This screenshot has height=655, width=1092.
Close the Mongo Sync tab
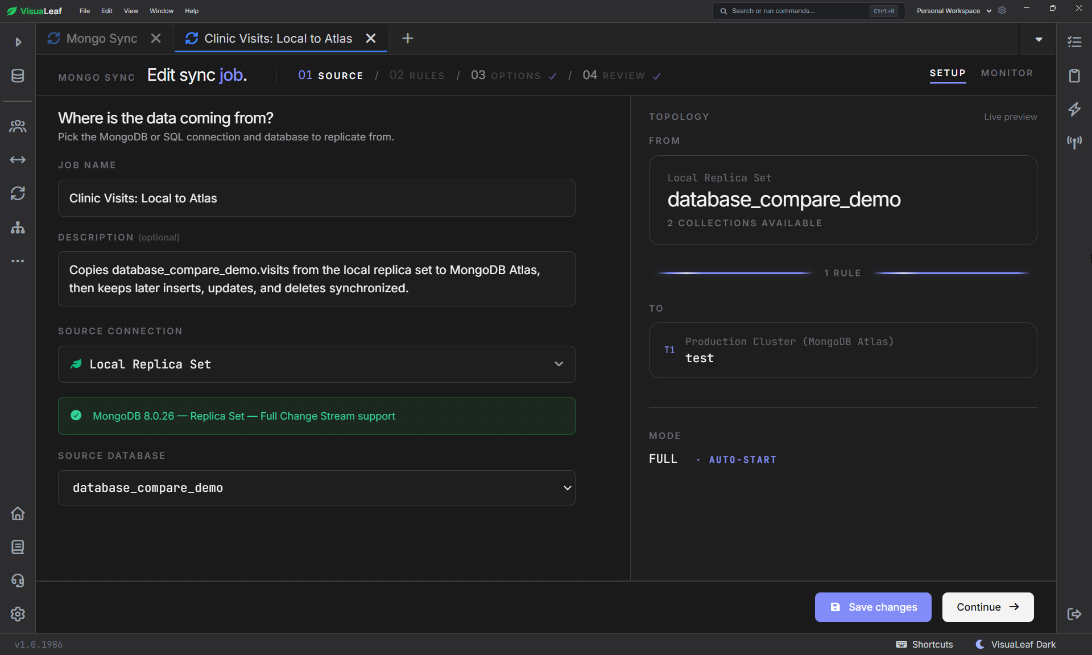(156, 38)
